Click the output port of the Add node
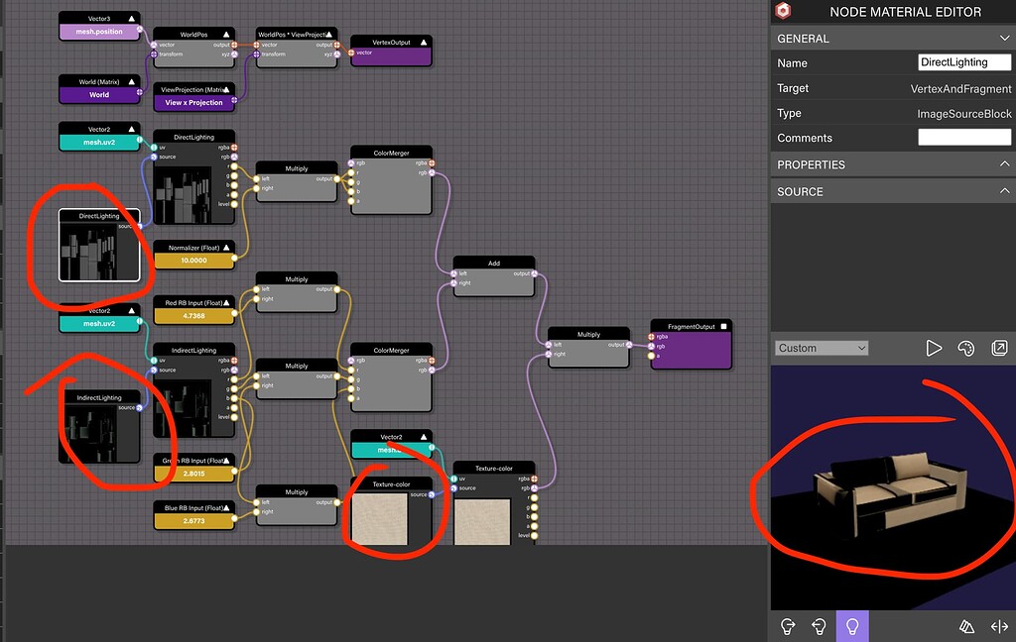 (x=535, y=273)
